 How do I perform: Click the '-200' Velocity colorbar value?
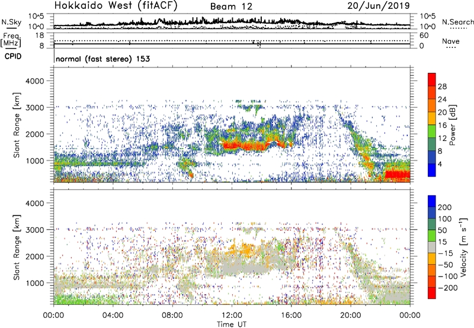pyautogui.click(x=447, y=288)
